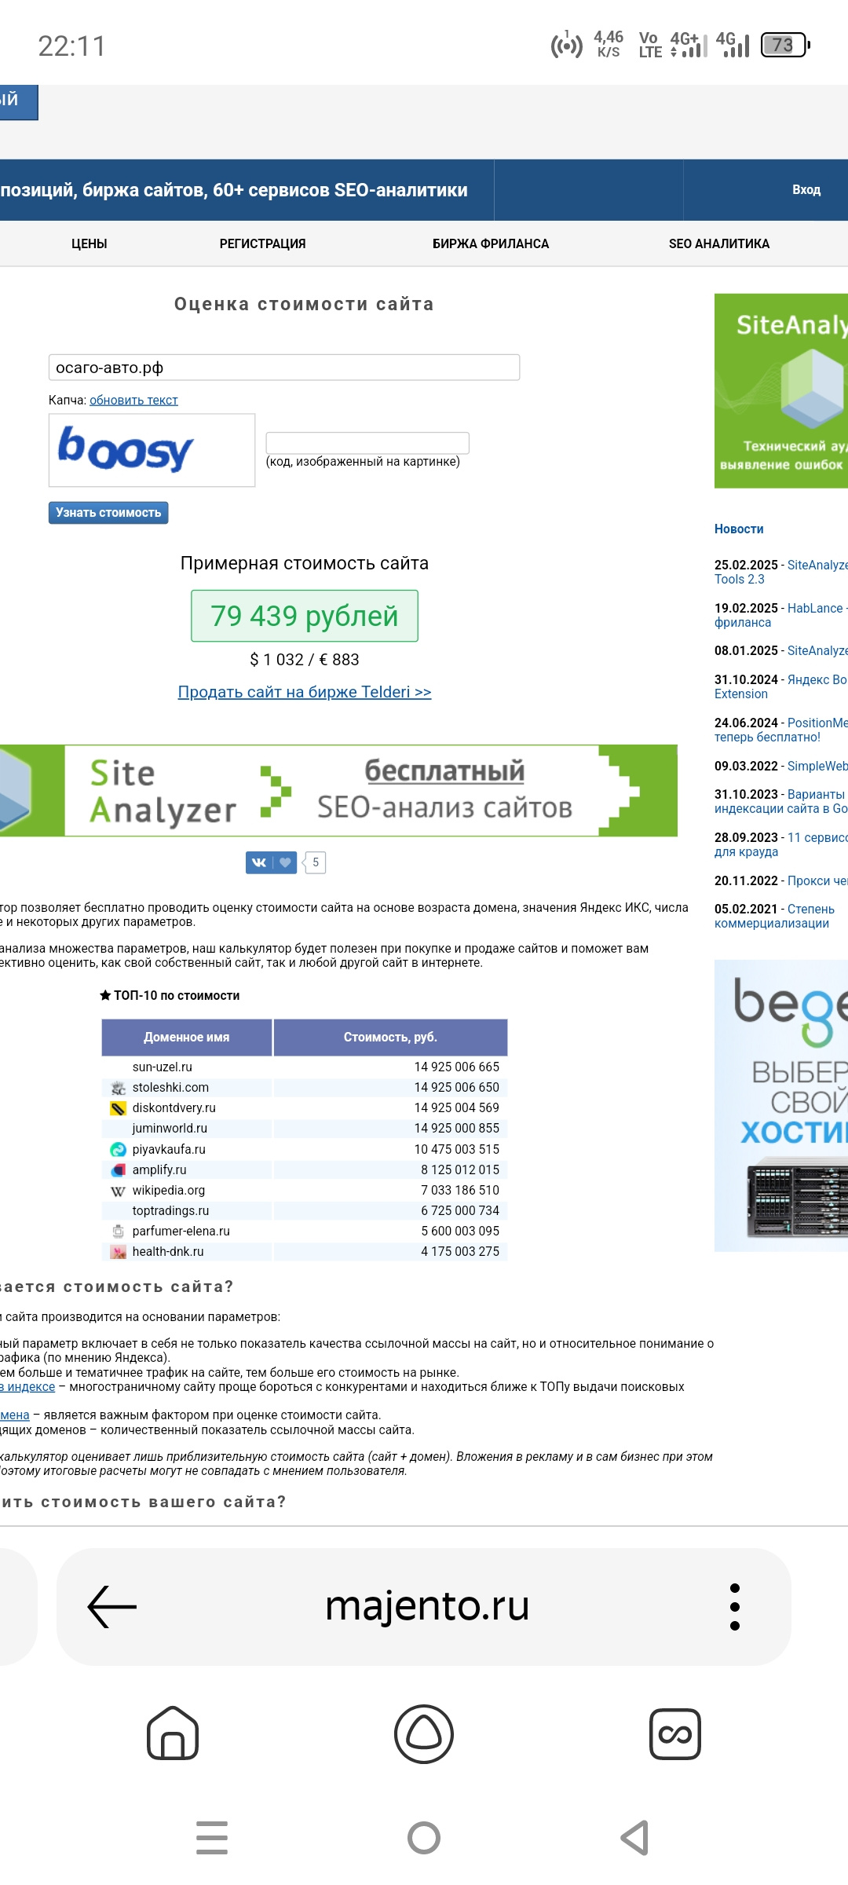The image size is (848, 1885).
Task: Click wikipedia.org domain name
Action: coord(169,1191)
